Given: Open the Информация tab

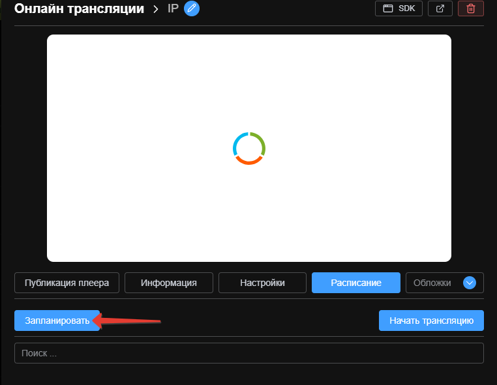Looking at the screenshot, I should [x=169, y=283].
